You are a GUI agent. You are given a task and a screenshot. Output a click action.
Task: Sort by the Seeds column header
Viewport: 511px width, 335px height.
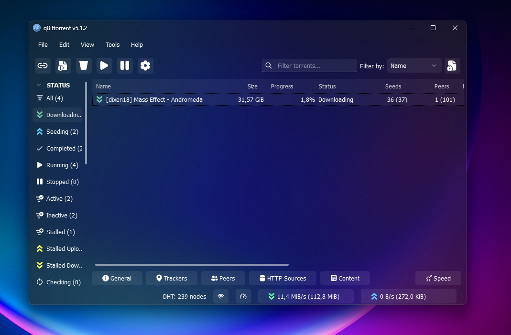[x=393, y=86]
